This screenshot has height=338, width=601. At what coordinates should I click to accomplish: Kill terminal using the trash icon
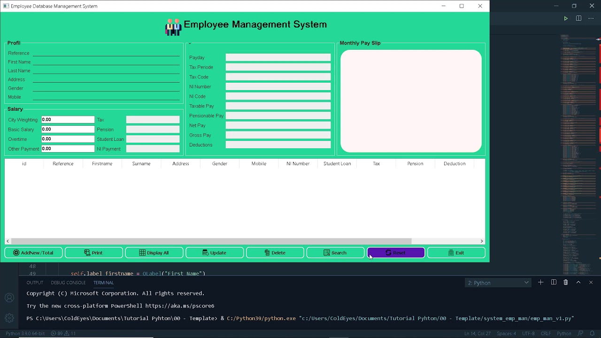click(566, 282)
